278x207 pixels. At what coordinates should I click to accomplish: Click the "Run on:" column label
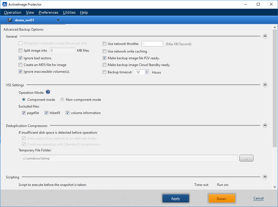(x=223, y=185)
